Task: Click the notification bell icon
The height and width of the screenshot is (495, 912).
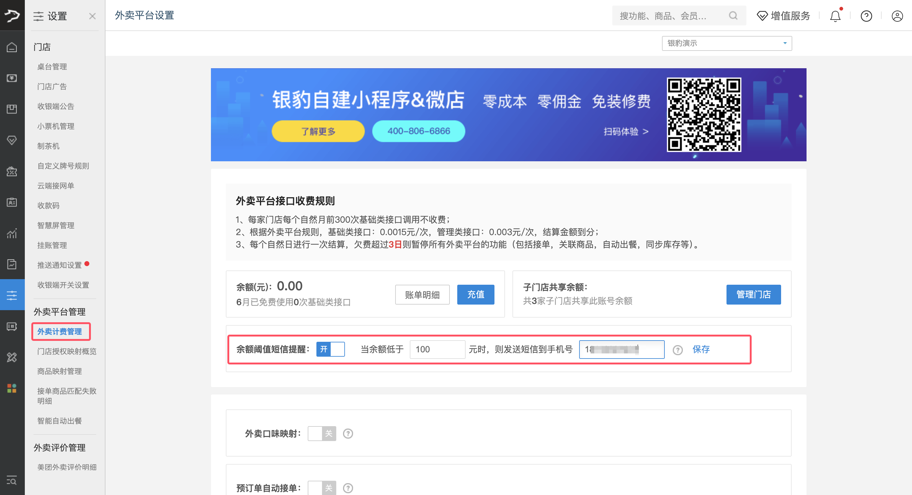Action: [835, 16]
